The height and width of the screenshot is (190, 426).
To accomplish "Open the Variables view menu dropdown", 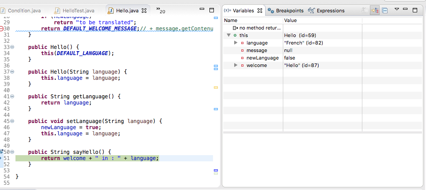I will pos(396,10).
